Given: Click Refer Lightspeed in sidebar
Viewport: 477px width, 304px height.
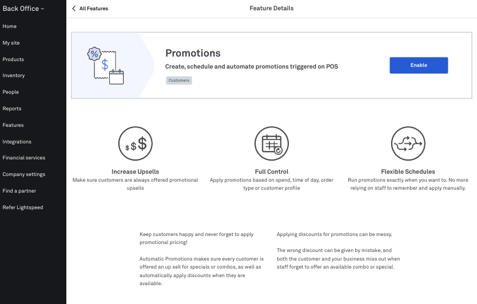Looking at the screenshot, I should (x=23, y=207).
